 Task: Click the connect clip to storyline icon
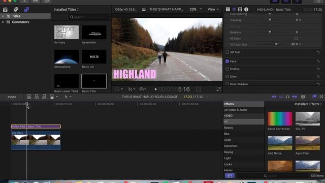click(29, 97)
